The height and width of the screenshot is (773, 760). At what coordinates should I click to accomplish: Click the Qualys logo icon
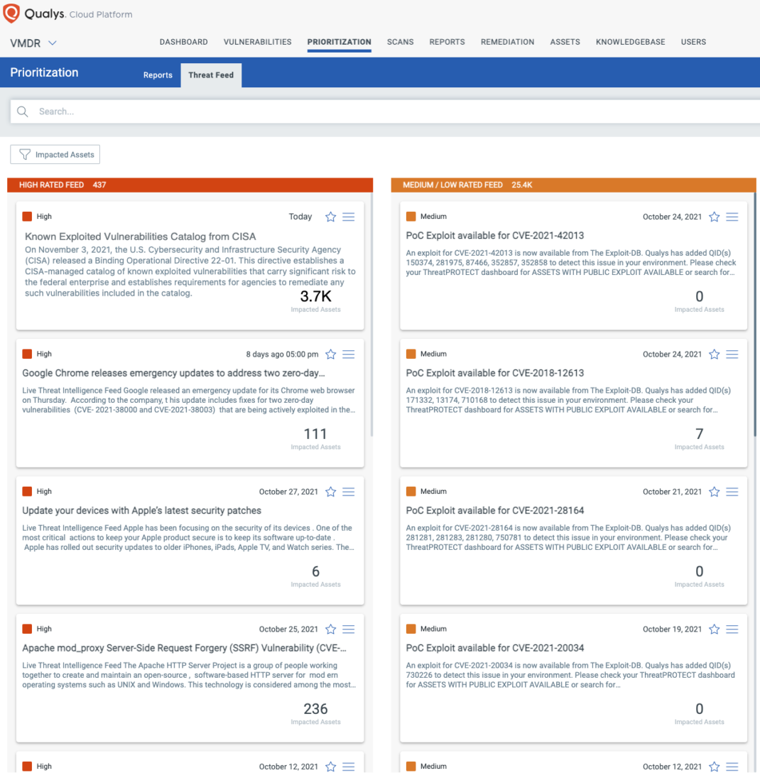[x=11, y=13]
